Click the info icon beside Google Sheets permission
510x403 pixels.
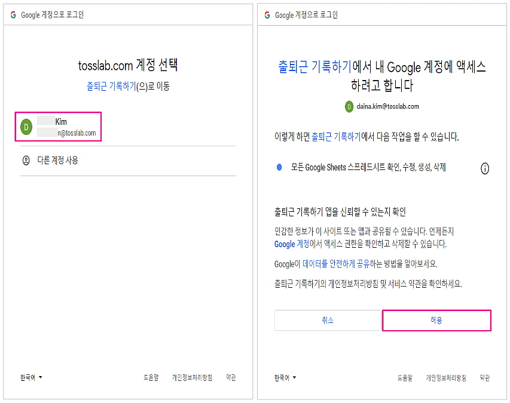click(x=484, y=168)
